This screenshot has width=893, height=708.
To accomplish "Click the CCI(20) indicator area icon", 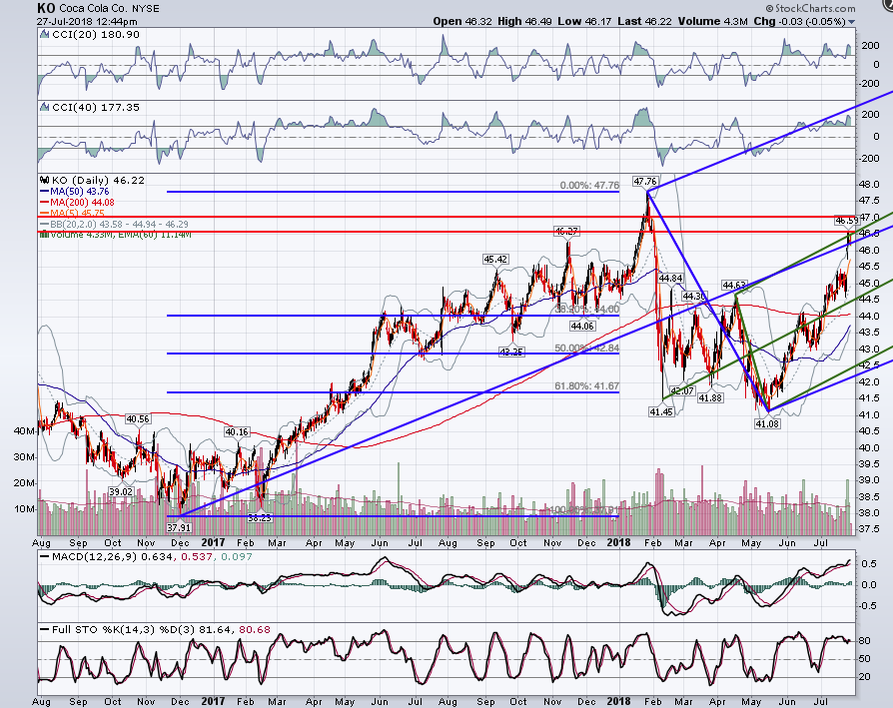I will [44, 35].
